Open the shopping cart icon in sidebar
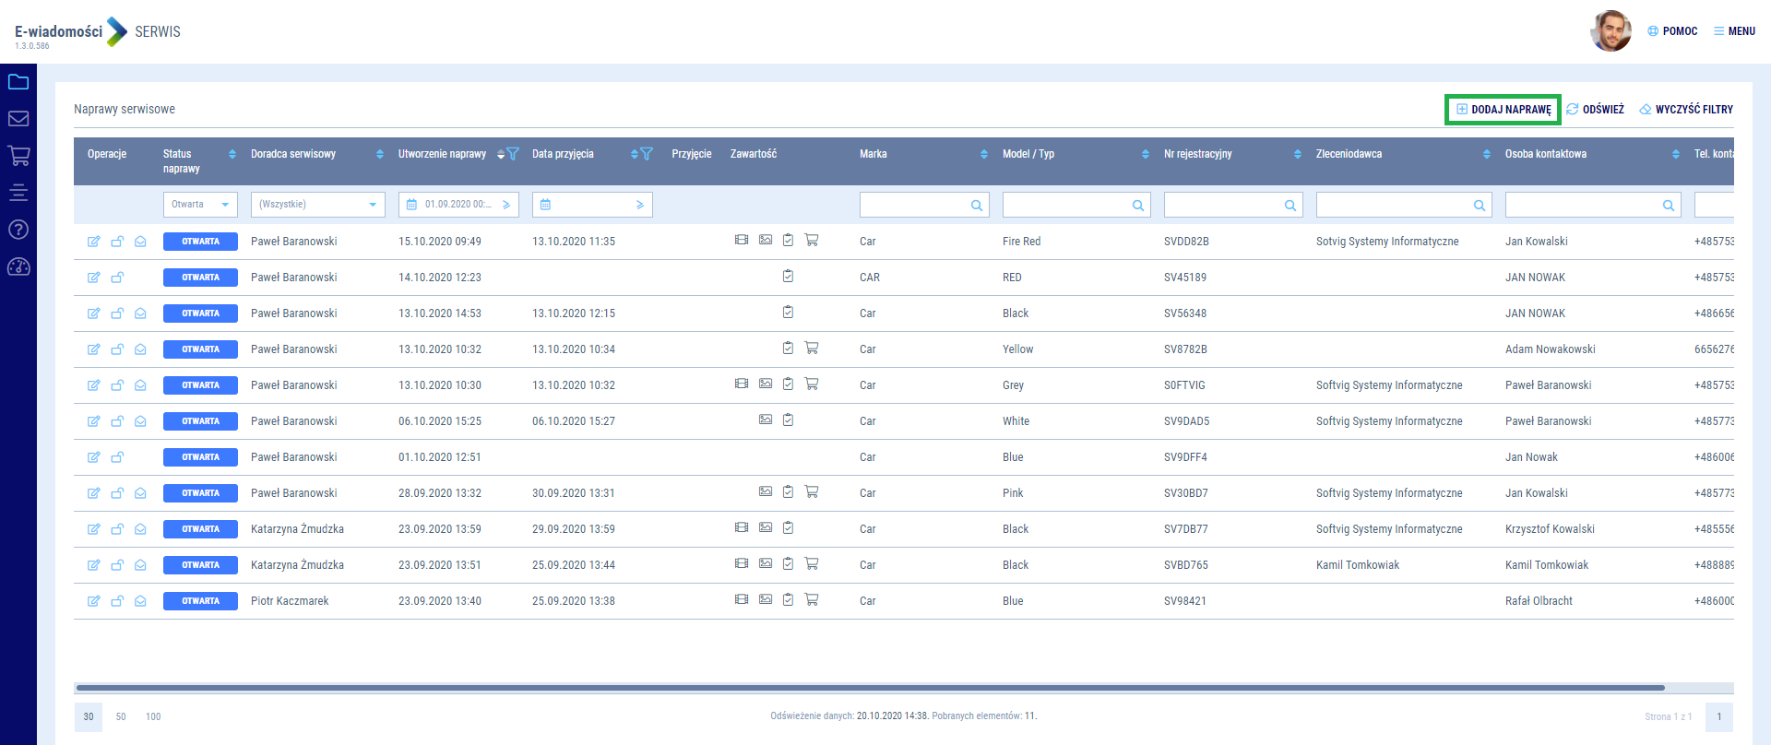Screen dimensions: 1771x745 pos(18,156)
